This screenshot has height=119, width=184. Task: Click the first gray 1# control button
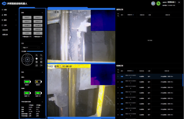coord(27,17)
